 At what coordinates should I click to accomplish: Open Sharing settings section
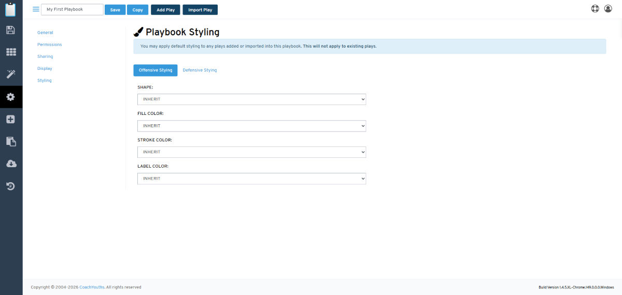(x=45, y=56)
